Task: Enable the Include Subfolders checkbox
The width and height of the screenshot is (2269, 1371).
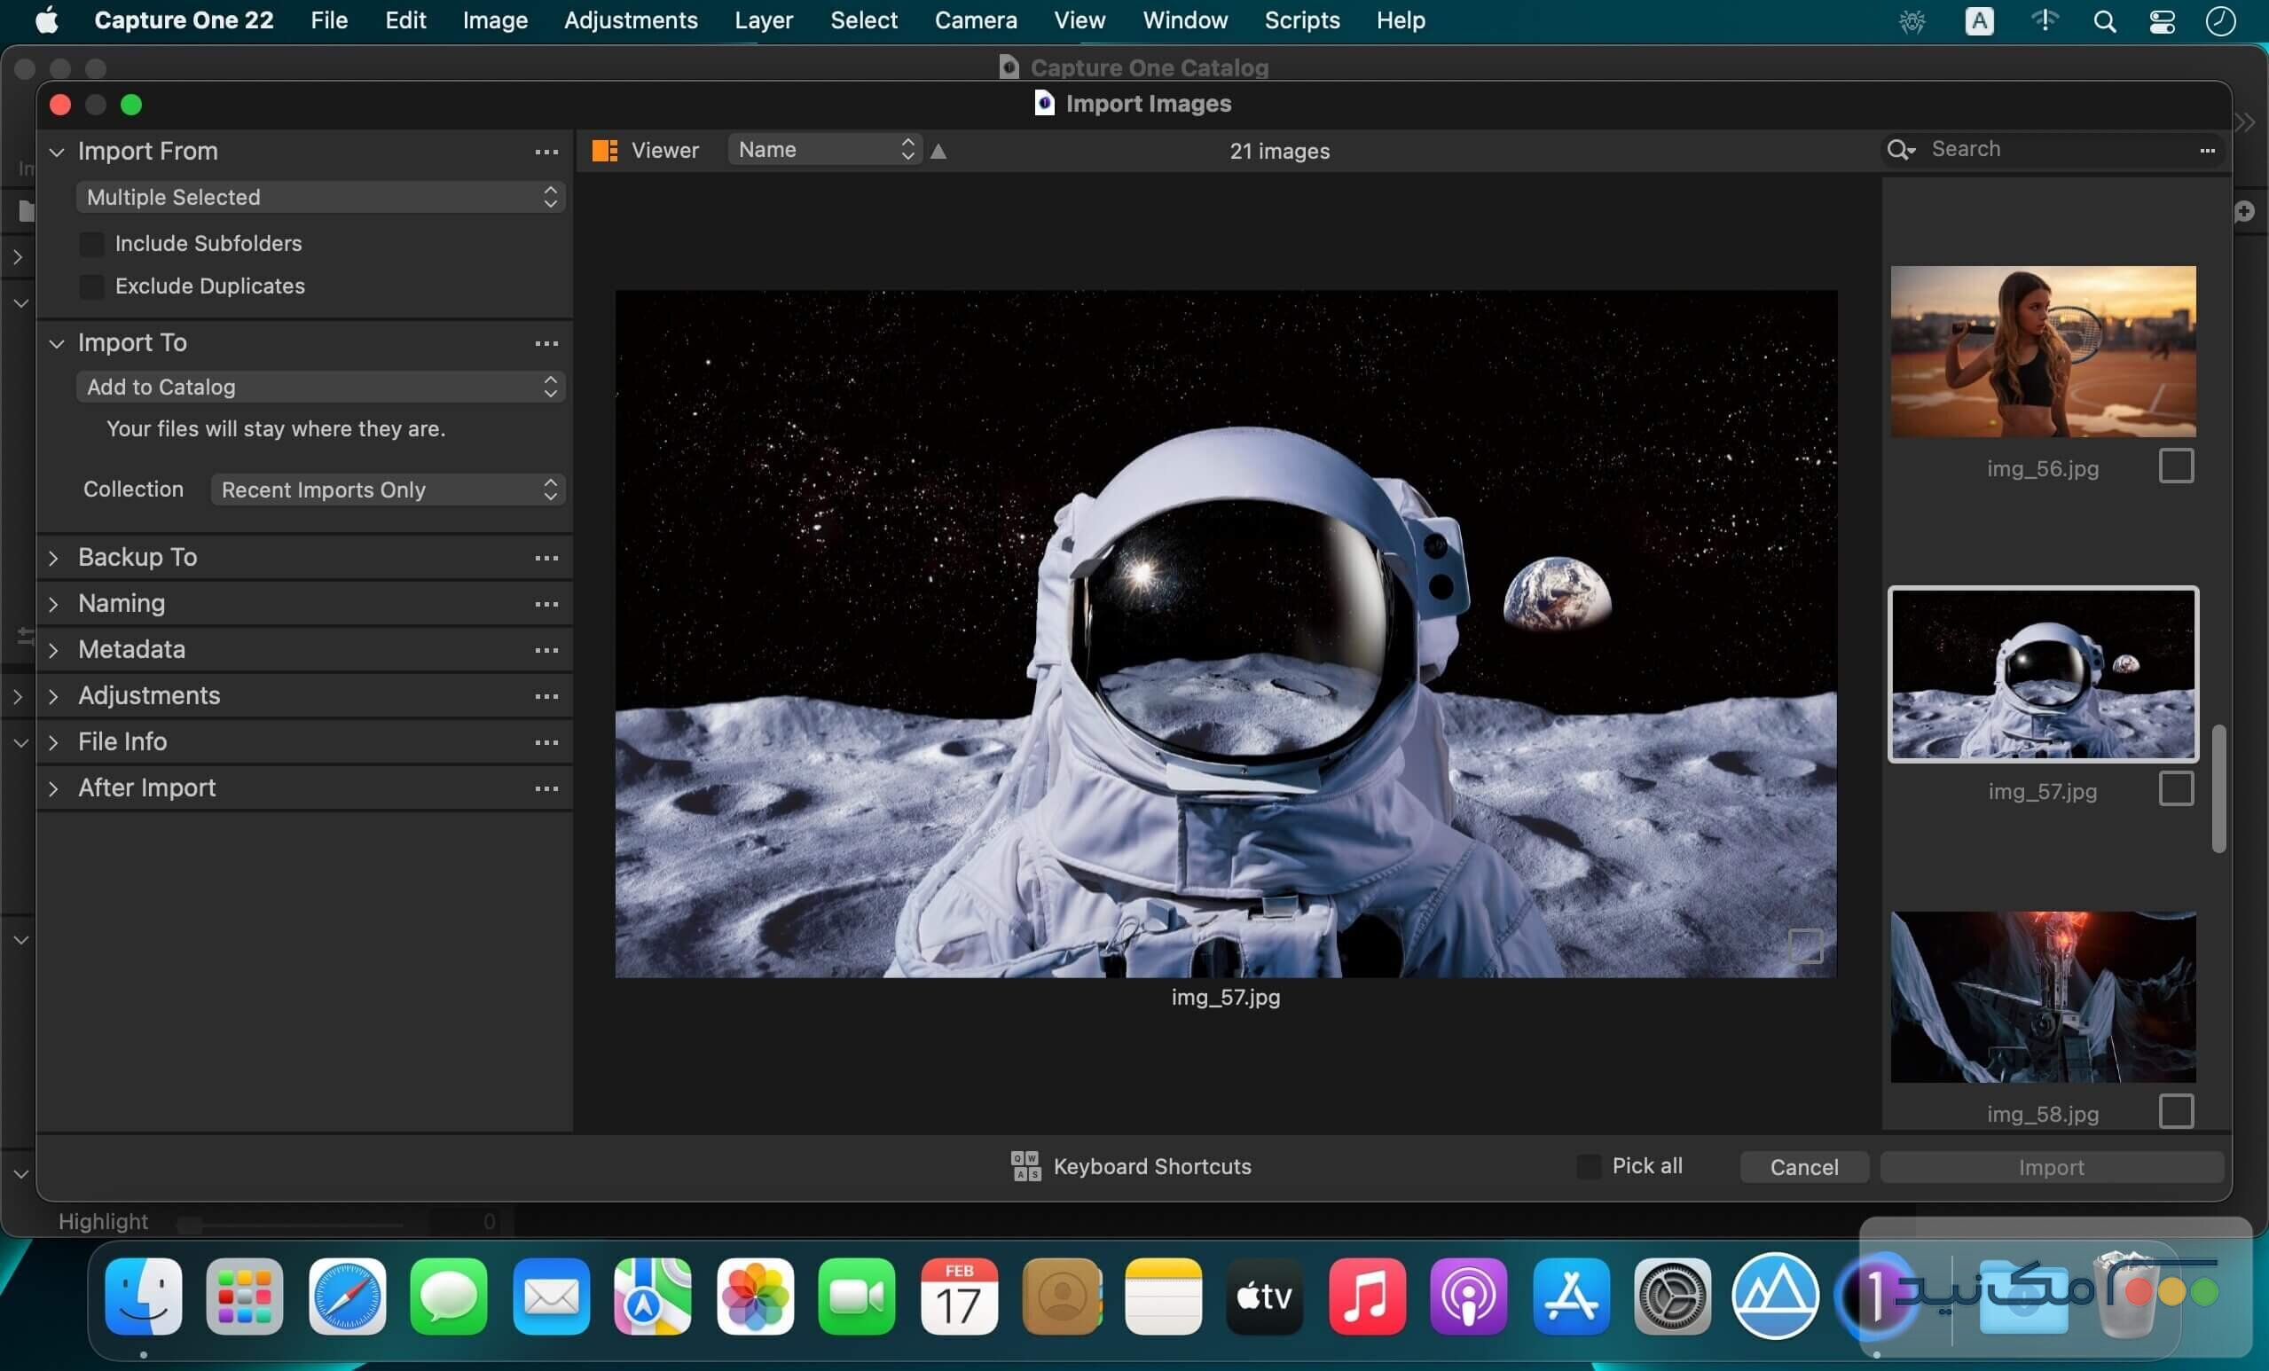Action: click(92, 243)
